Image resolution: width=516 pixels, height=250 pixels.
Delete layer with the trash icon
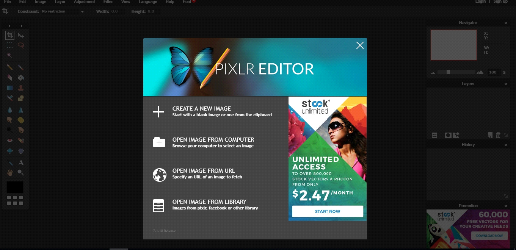[498, 135]
